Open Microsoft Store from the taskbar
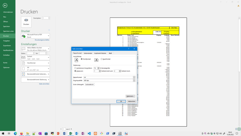Image resolution: width=241 pixels, height=136 pixels. pyautogui.click(x=46, y=133)
